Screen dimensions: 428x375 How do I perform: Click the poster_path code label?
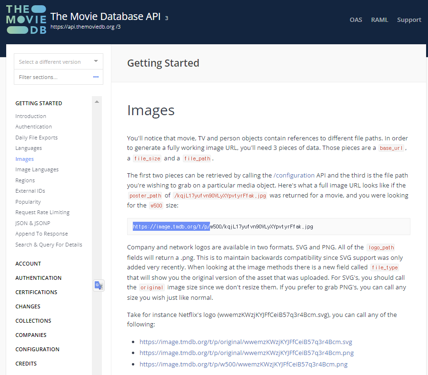[x=145, y=196]
